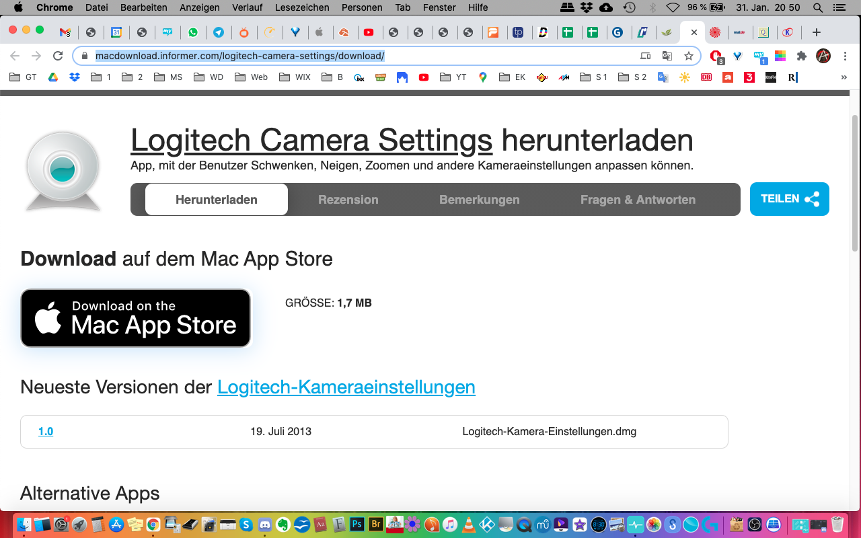Launch System Preferences from the Dock
Screen dimensions: 861x538
click(61, 525)
